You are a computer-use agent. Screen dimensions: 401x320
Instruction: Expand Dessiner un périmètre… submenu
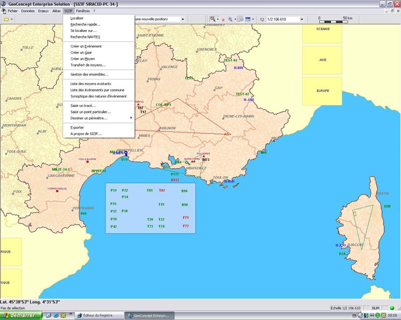[x=99, y=118]
